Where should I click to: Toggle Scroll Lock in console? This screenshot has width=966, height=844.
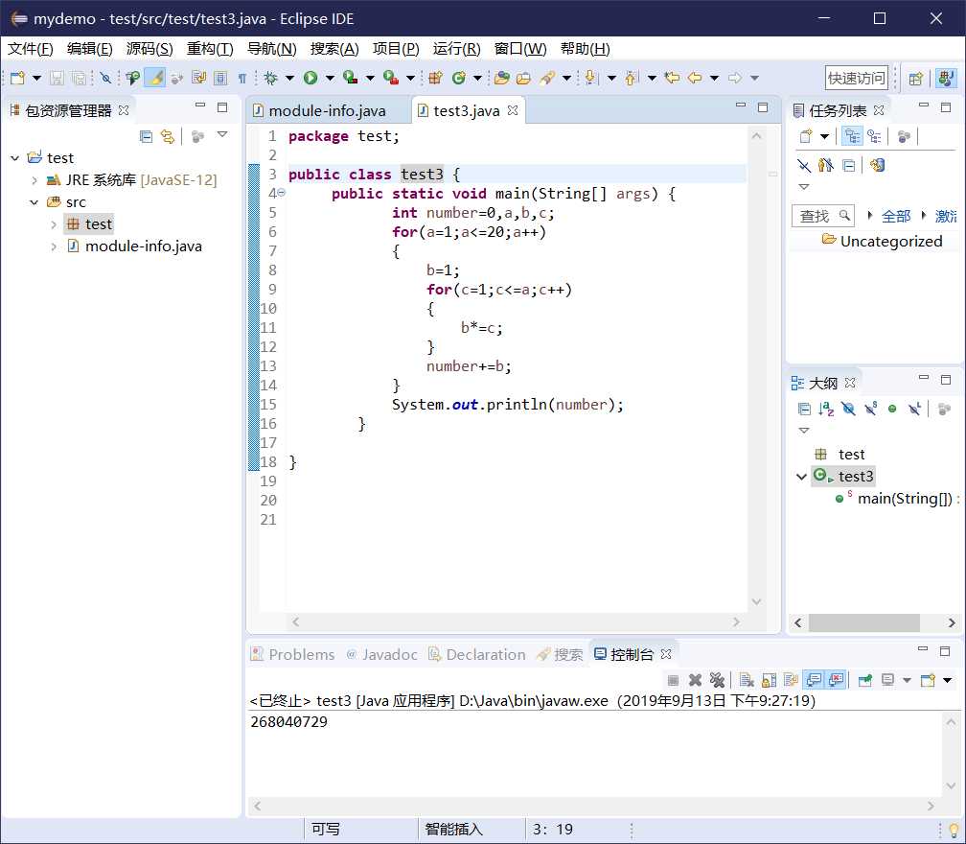(x=769, y=680)
